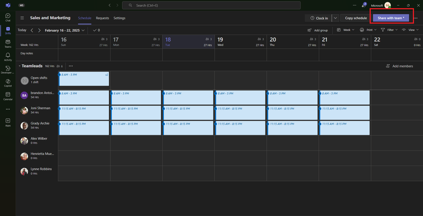Open the Apps store icon
Image resolution: width=423 pixels, height=216 pixels.
[x=8, y=122]
